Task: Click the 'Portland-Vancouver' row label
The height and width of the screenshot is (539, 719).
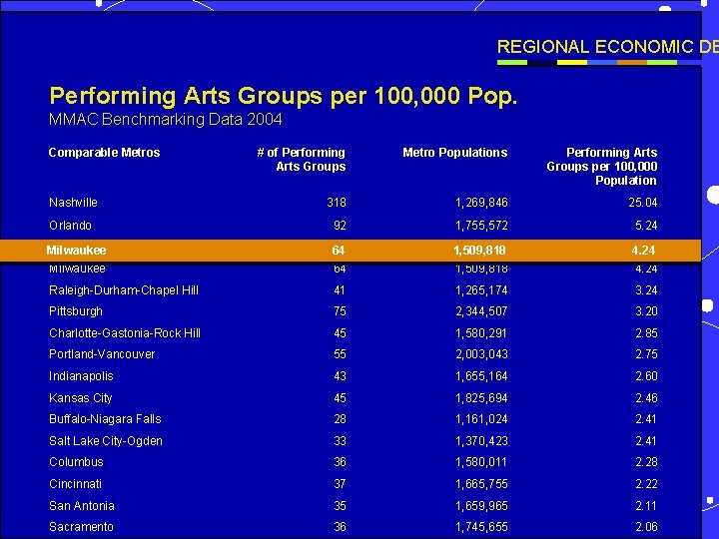Action: [x=102, y=354]
